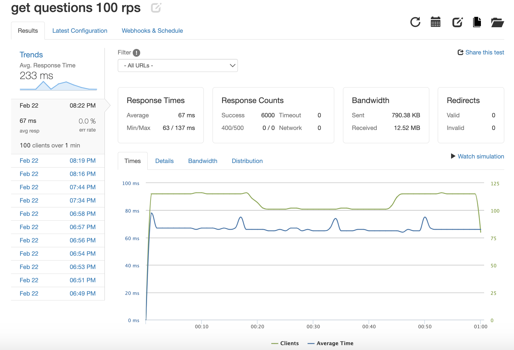This screenshot has height=350, width=514.
Task: Click the edit test pencil-square icon in toolbar
Action: pyautogui.click(x=458, y=22)
